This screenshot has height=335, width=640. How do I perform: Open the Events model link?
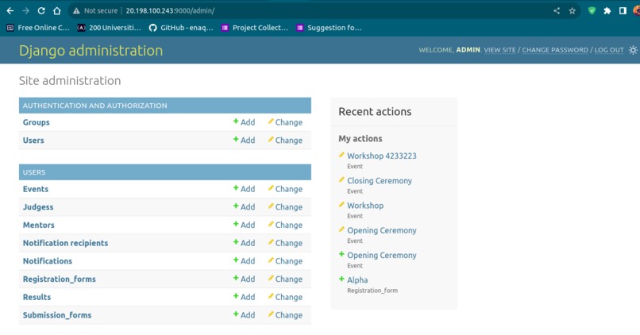pyautogui.click(x=36, y=189)
